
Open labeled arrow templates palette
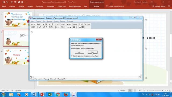click(x=69, y=27)
